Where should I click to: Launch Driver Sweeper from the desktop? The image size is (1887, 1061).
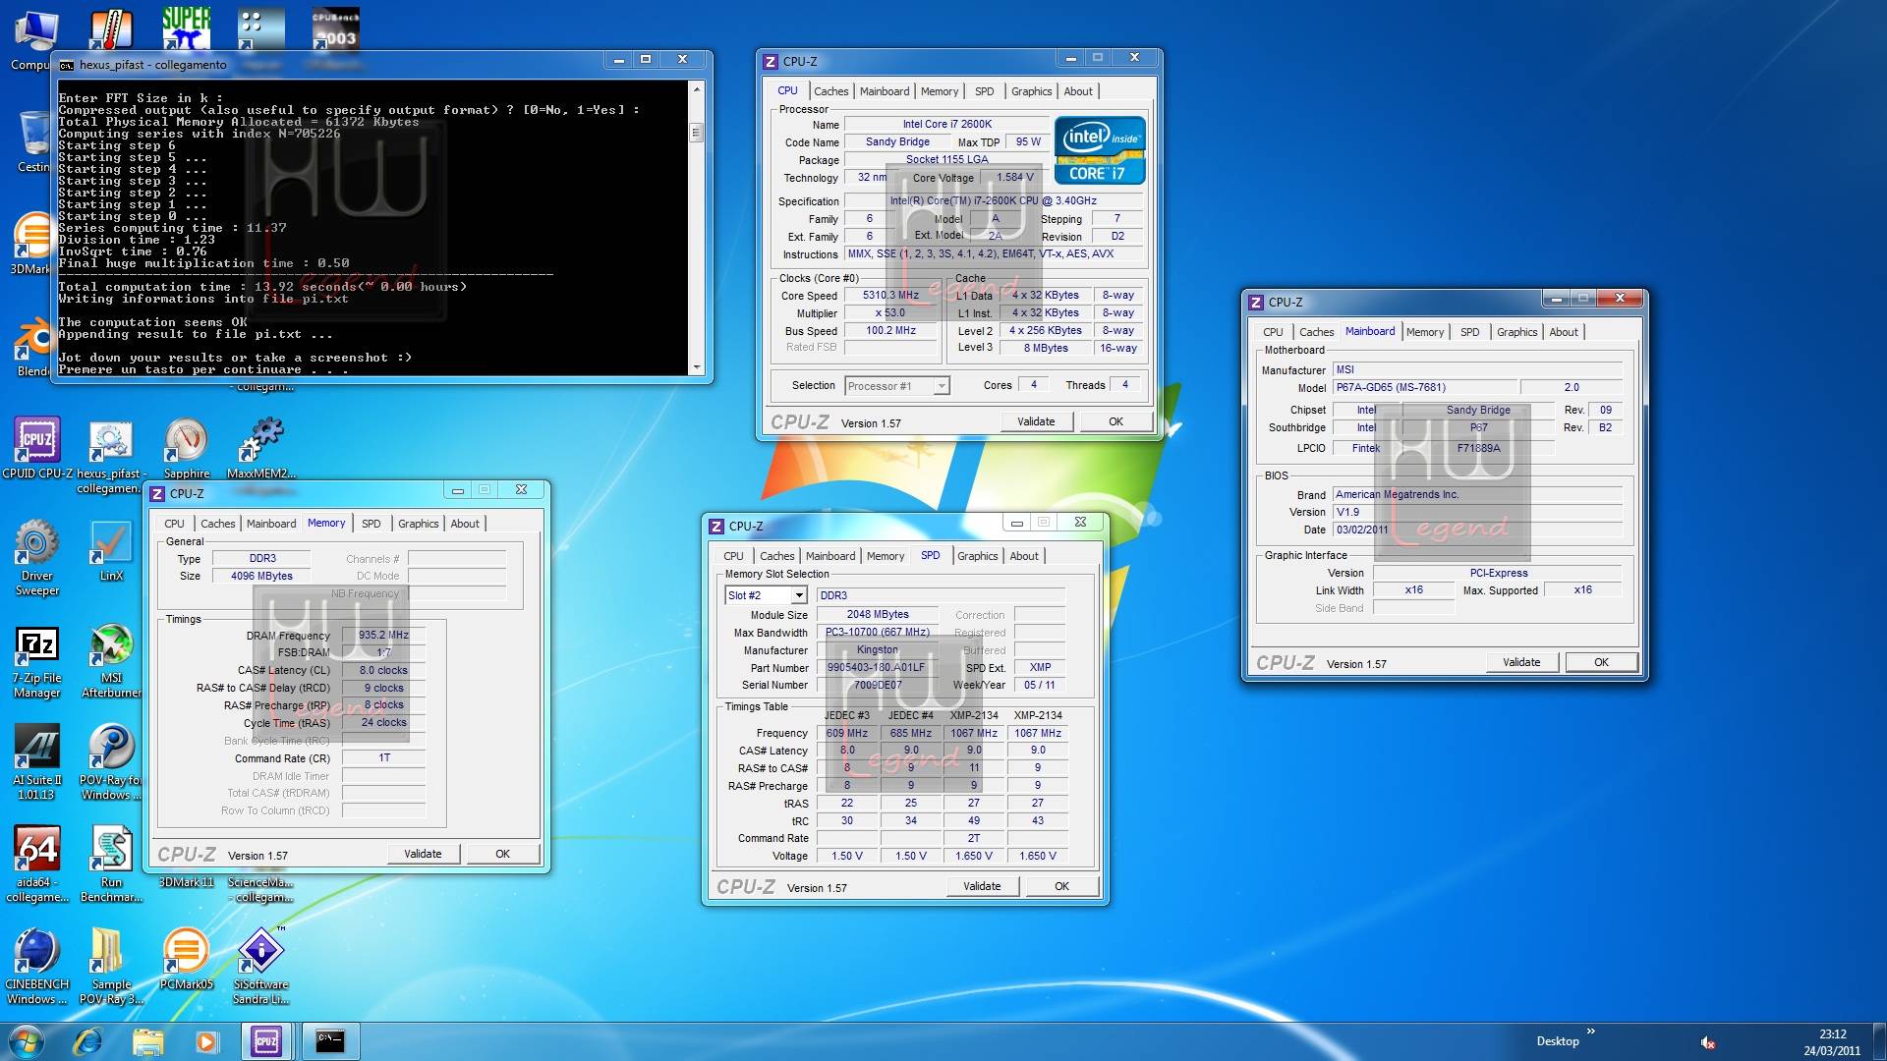pos(36,558)
